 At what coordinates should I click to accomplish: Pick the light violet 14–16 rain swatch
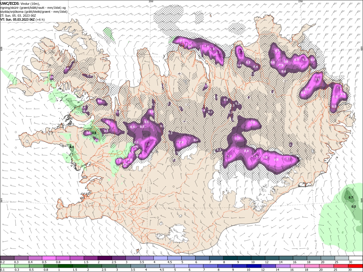(x=283, y=266)
